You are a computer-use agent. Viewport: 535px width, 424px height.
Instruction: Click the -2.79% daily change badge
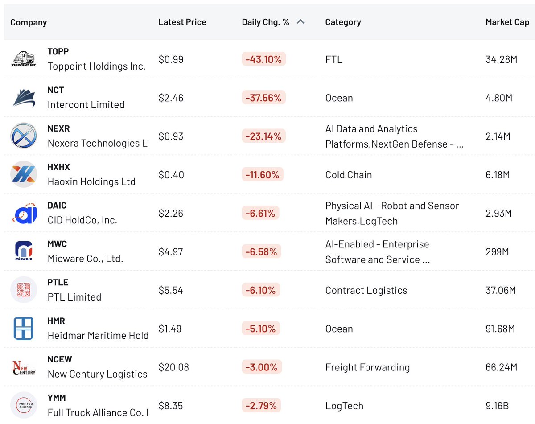(261, 406)
